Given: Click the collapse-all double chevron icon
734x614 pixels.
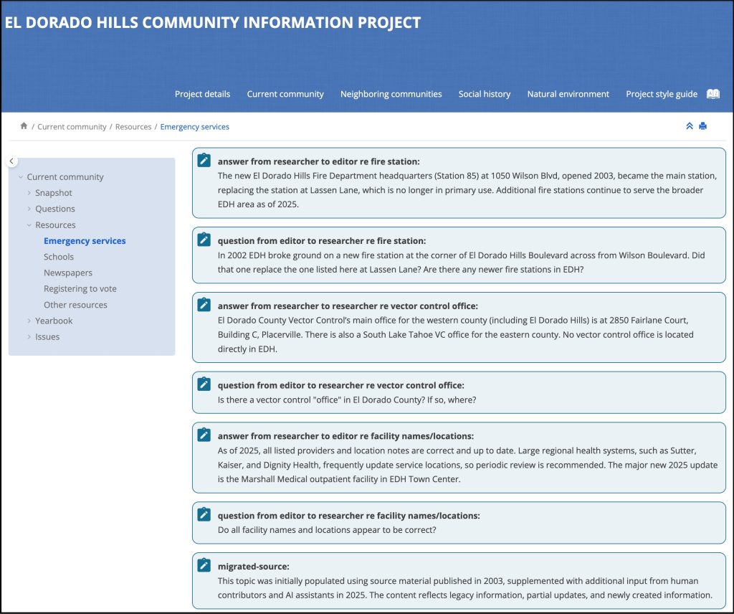Looking at the screenshot, I should pos(690,126).
